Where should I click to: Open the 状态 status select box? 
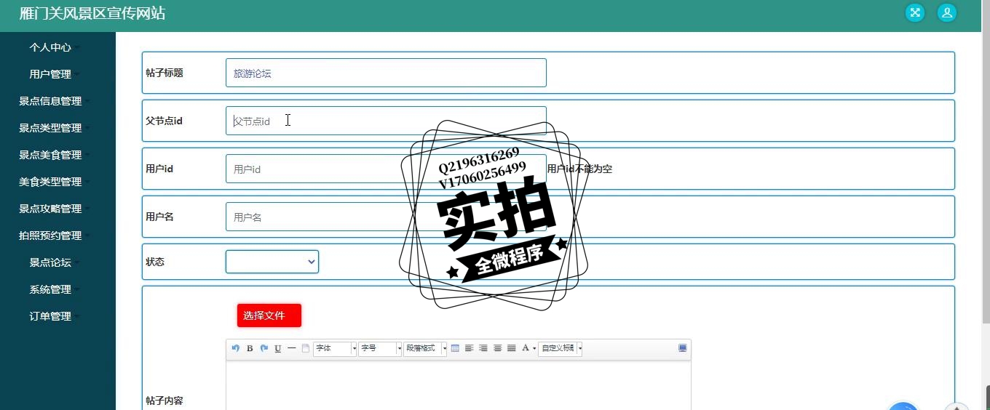pyautogui.click(x=272, y=262)
